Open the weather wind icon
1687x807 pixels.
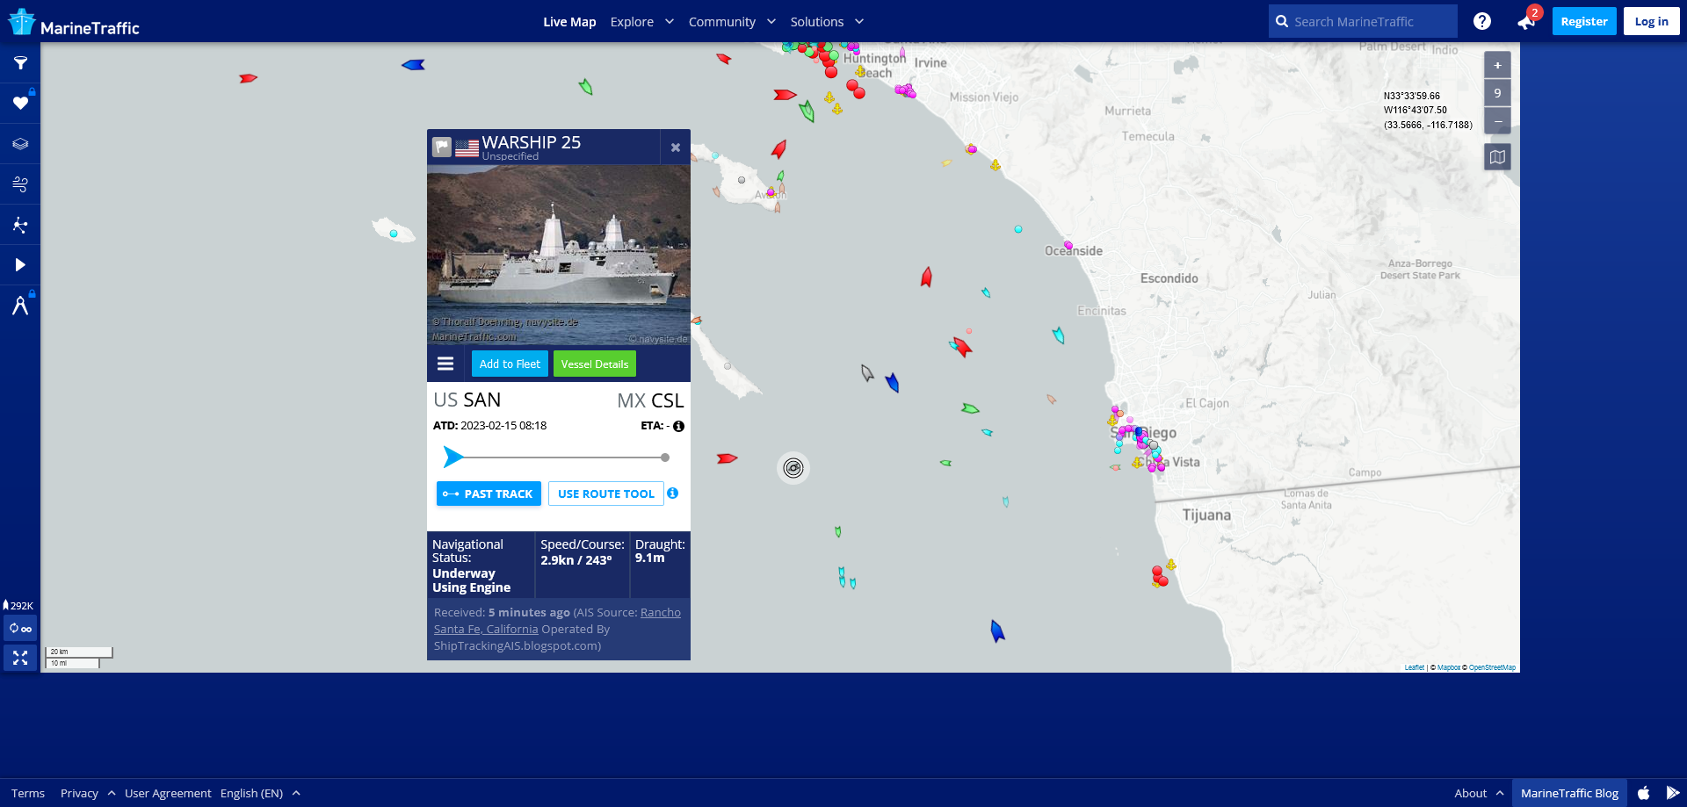pos(20,184)
